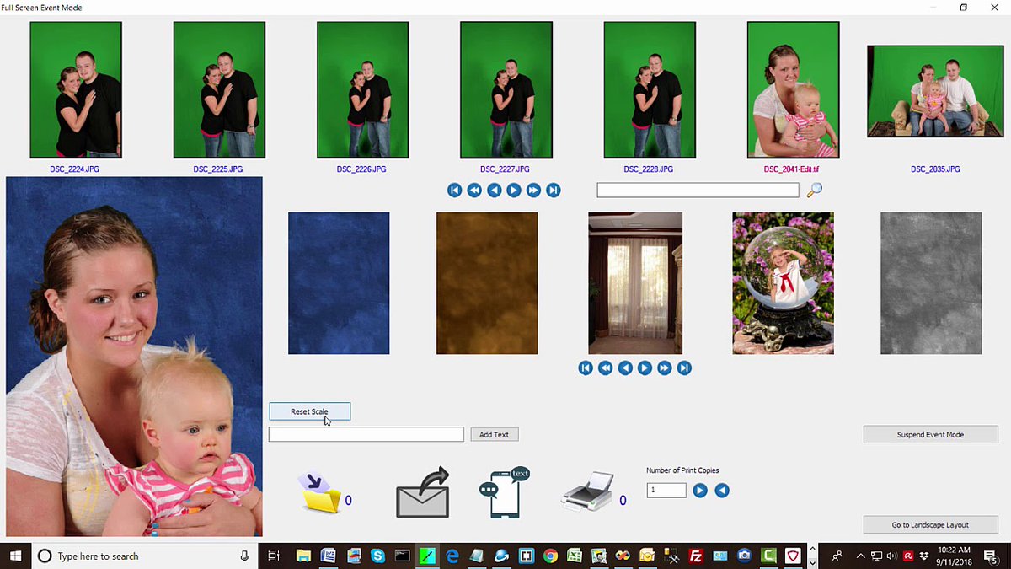Click the taskbar search box
1011x569 pixels.
pos(145,556)
